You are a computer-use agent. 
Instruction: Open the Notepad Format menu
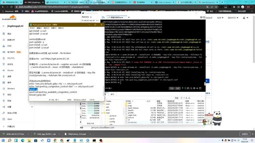[x=46, y=28]
